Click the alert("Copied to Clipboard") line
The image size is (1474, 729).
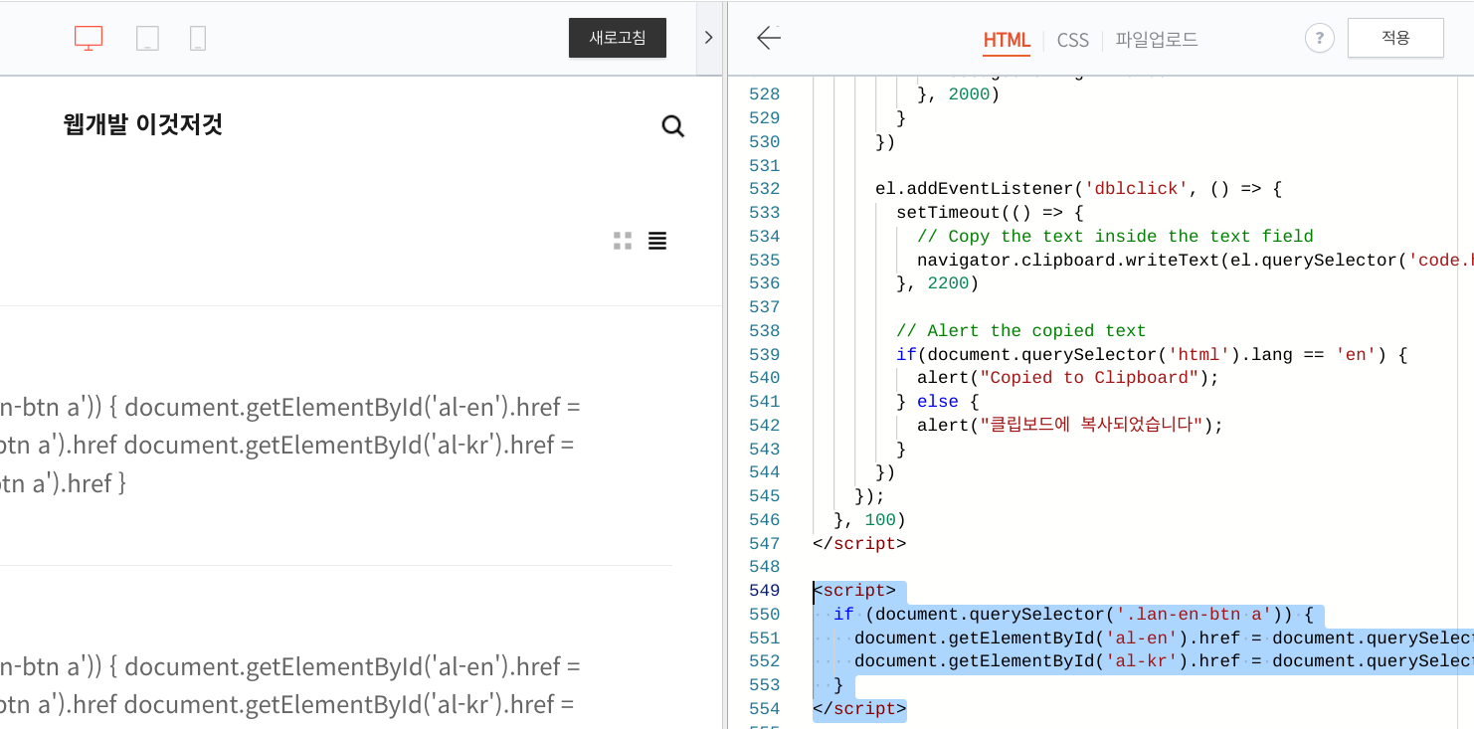coord(1068,378)
